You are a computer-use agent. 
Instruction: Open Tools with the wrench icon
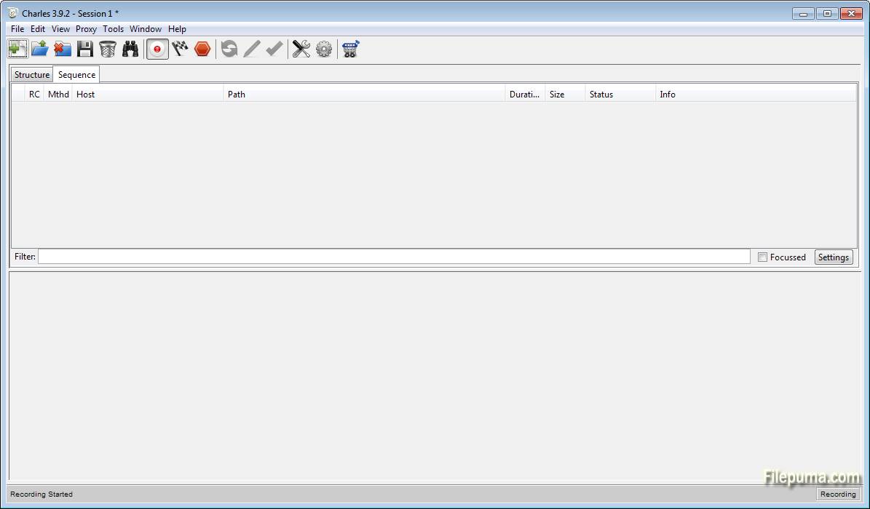pyautogui.click(x=301, y=49)
